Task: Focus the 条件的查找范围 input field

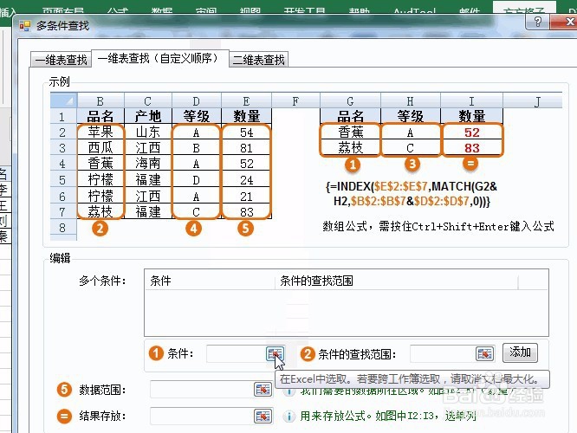Action: coord(443,354)
